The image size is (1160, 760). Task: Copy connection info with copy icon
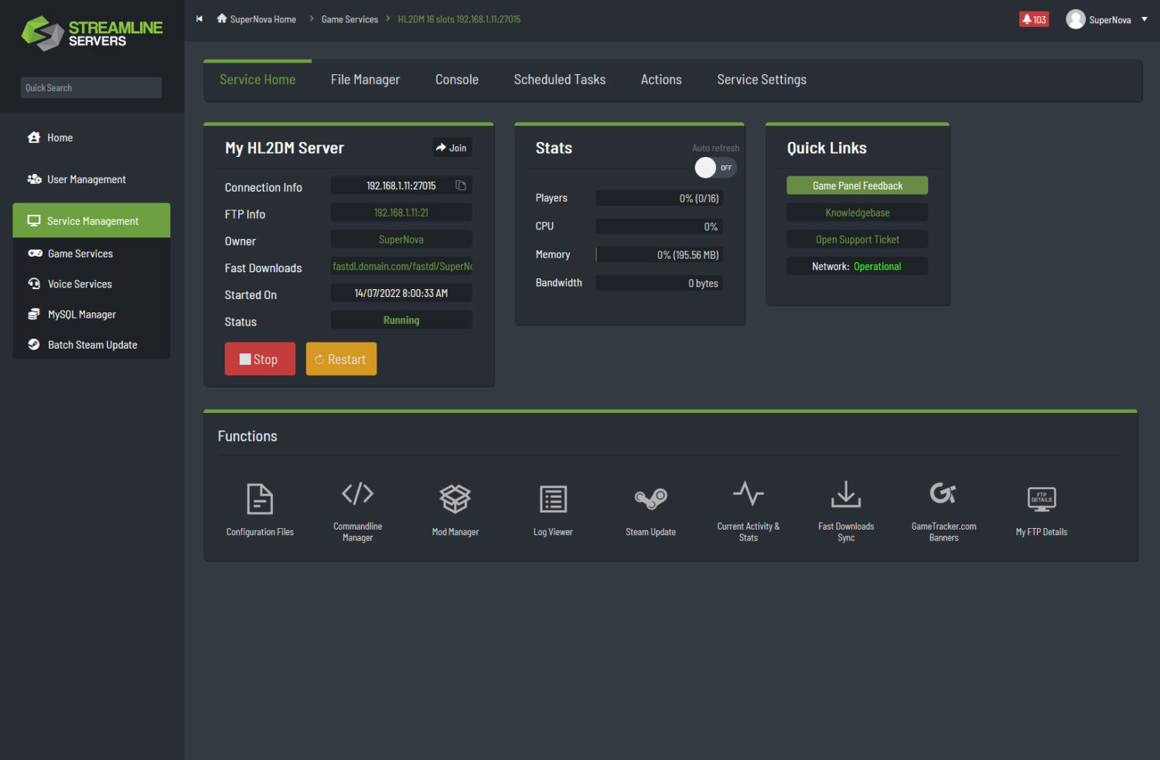(461, 186)
